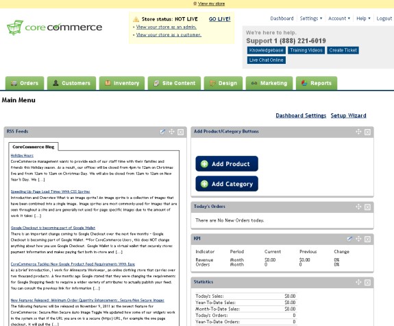Click Year-To-Date Sales row in Statistics
Image resolution: width=394 pixels, height=326 pixels.
click(245, 303)
